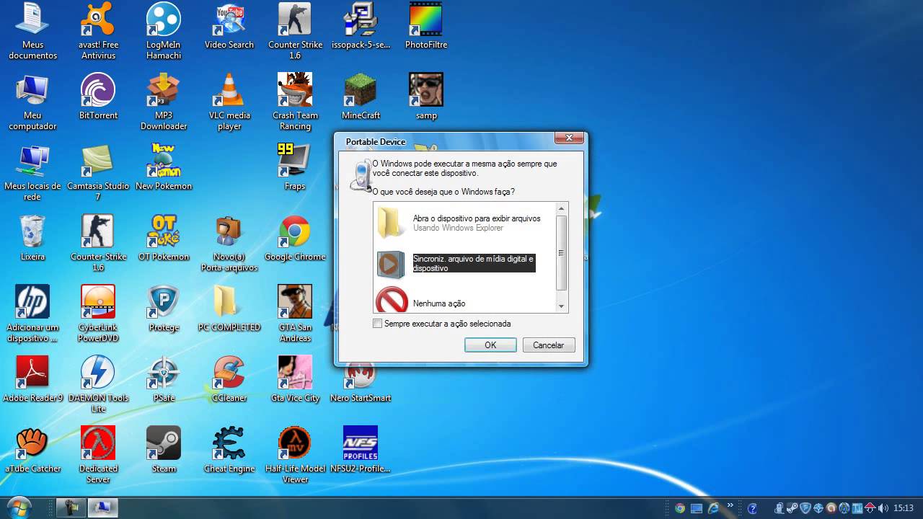Select the Crash Team Racing icon
The height and width of the screenshot is (519, 923).
(x=295, y=102)
